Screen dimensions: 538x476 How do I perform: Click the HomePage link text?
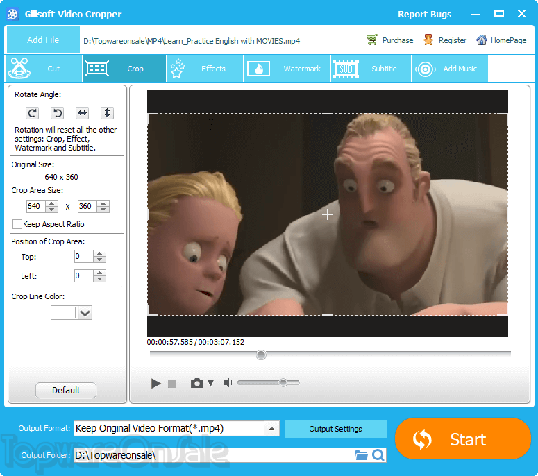[508, 40]
